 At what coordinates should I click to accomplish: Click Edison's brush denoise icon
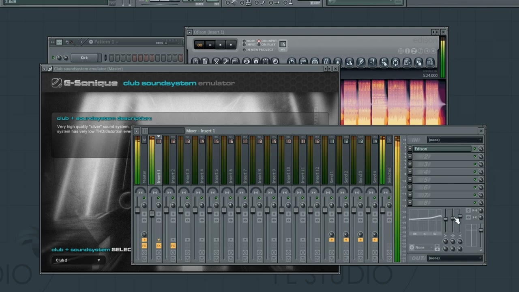pyautogui.click(x=360, y=62)
